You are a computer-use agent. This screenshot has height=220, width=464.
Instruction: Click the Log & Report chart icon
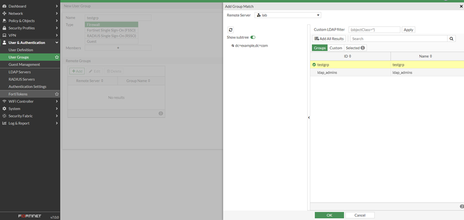coord(4,123)
